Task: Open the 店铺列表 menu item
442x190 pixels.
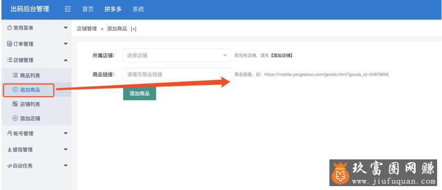Action: 37,104
